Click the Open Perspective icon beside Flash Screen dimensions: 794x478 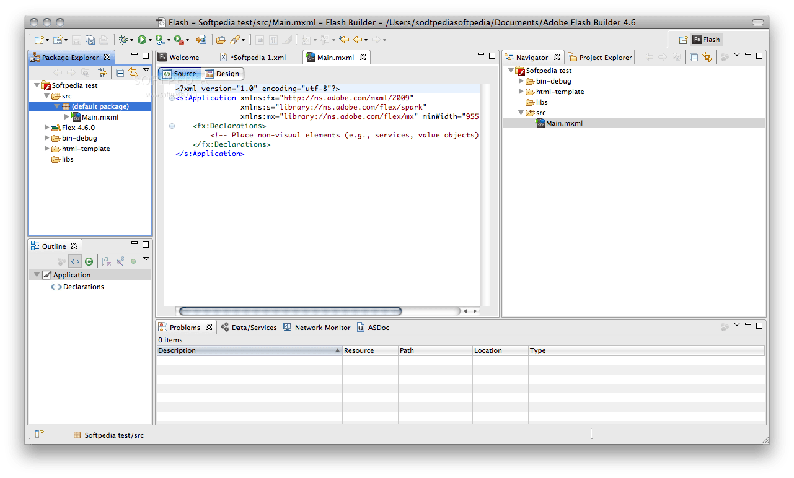tap(682, 40)
